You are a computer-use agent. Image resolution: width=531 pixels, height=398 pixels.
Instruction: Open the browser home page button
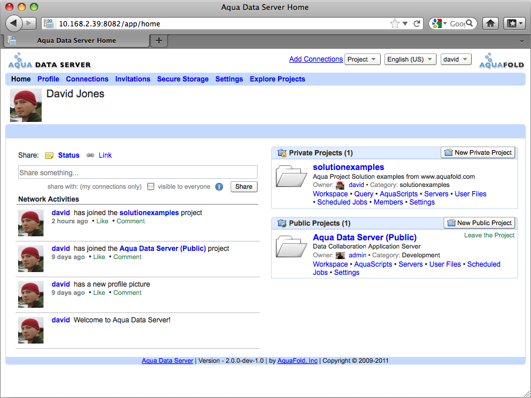pos(491,23)
